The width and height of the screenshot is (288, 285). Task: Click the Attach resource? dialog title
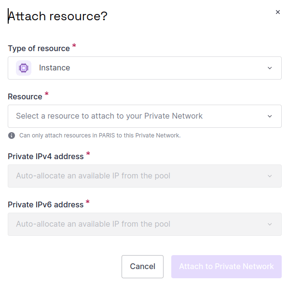coord(58,16)
